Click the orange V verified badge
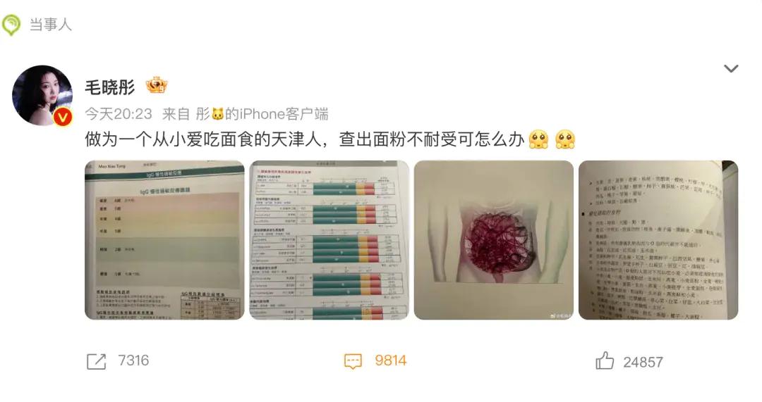Screen dimensions: 762x402 coord(63,118)
